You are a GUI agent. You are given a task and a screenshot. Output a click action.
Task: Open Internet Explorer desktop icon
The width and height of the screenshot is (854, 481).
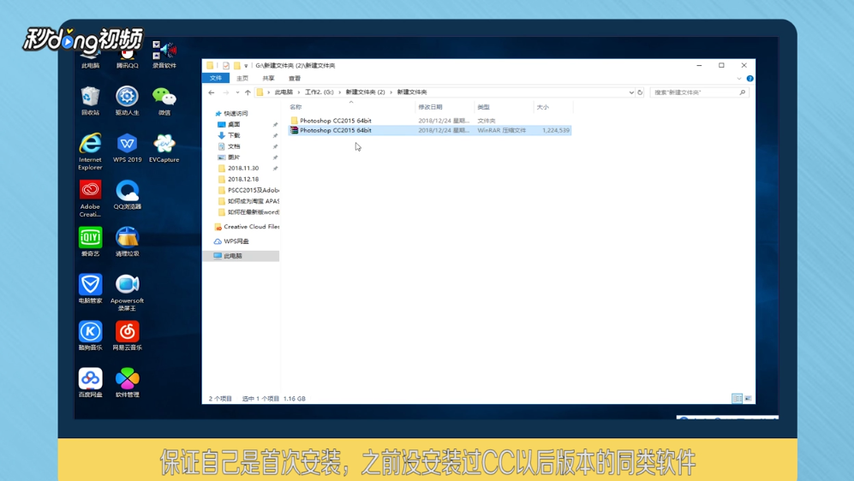coord(91,151)
